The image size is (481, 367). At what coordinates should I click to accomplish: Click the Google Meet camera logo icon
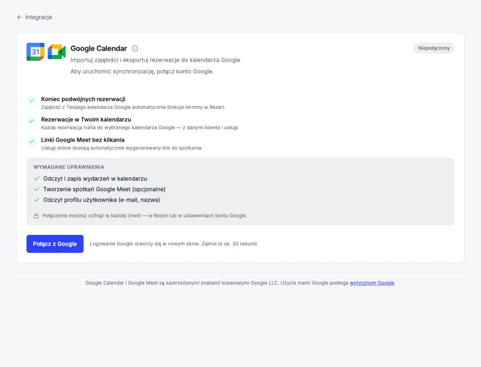coord(57,51)
